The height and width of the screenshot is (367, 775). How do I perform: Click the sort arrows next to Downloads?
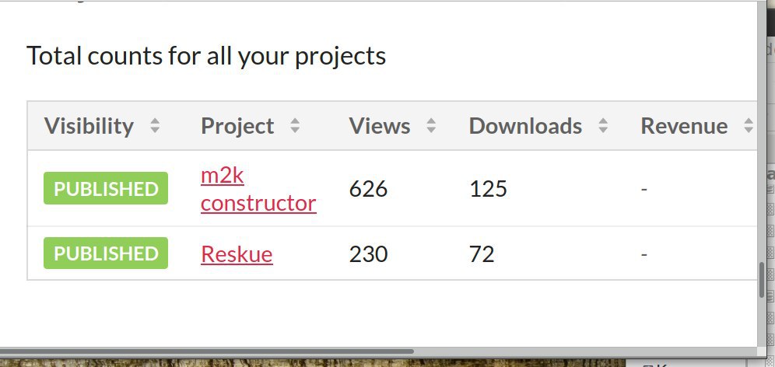point(603,126)
